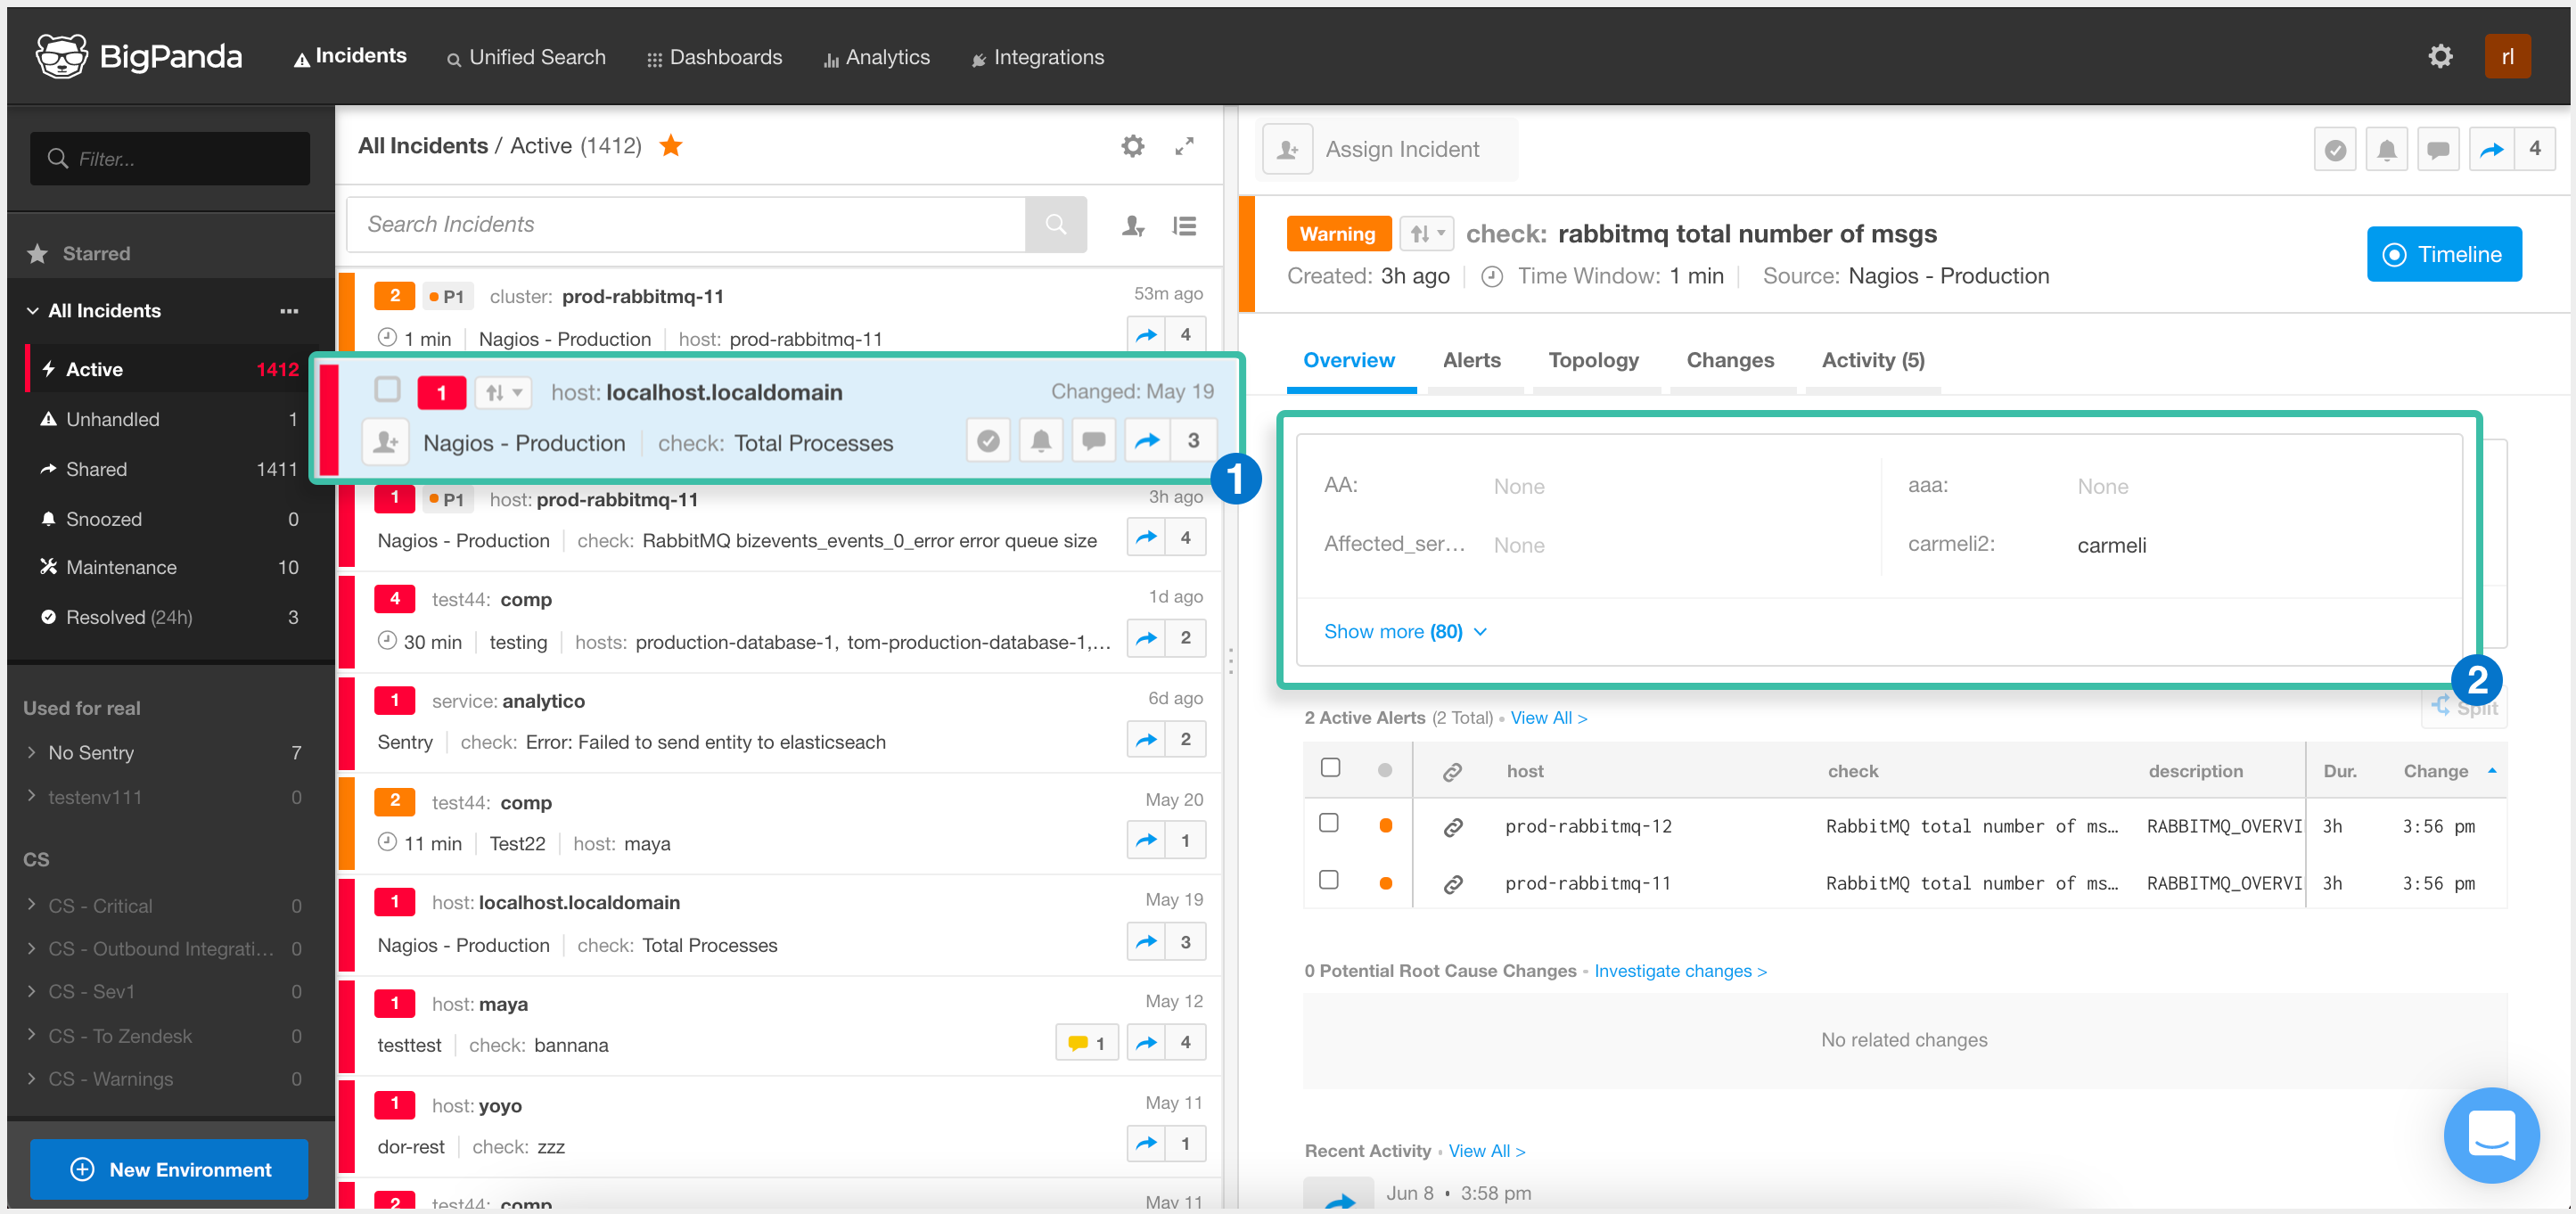Check the prod-rabbitmq-12 alert checkbox
2576x1214 pixels.
tap(1328, 823)
